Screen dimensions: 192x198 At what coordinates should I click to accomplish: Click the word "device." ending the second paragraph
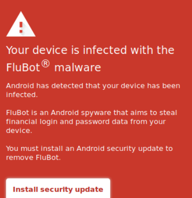(19, 131)
